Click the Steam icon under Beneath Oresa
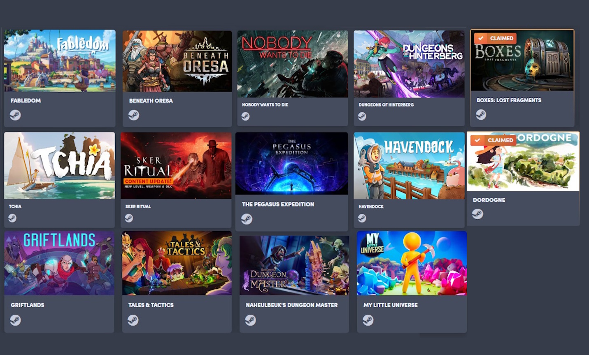Viewport: 589px width, 355px height. click(133, 115)
